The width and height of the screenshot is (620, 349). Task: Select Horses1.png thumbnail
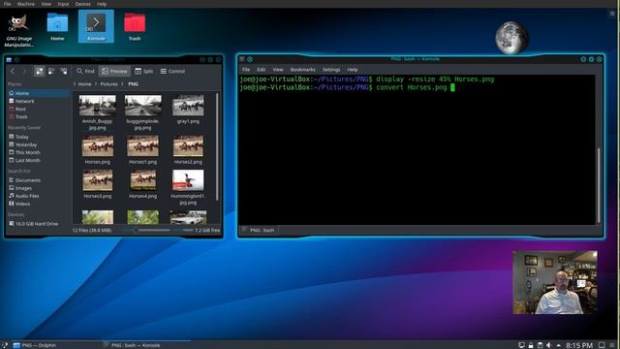point(142,146)
